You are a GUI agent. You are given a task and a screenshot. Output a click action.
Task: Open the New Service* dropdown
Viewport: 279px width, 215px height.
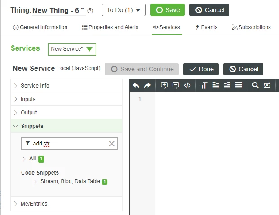(72, 49)
